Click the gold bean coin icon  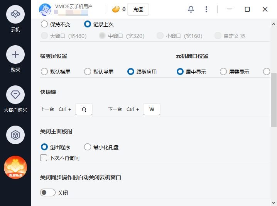(116, 9)
